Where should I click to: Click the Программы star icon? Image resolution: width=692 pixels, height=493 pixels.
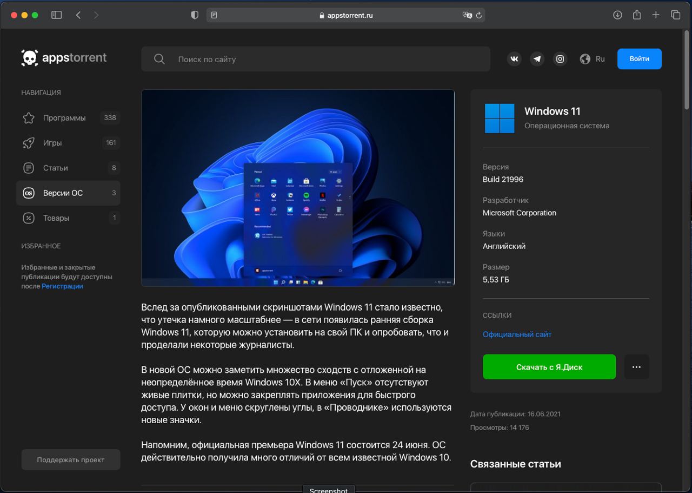[29, 118]
